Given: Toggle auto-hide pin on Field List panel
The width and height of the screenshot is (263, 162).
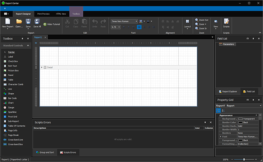Looking at the screenshot, I should [253, 39].
